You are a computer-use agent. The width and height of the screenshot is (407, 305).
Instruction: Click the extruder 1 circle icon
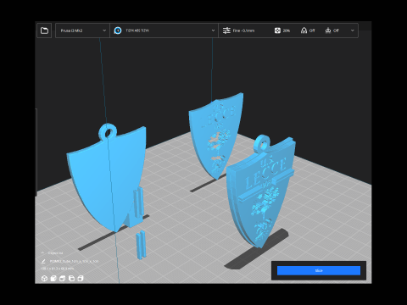pos(118,30)
